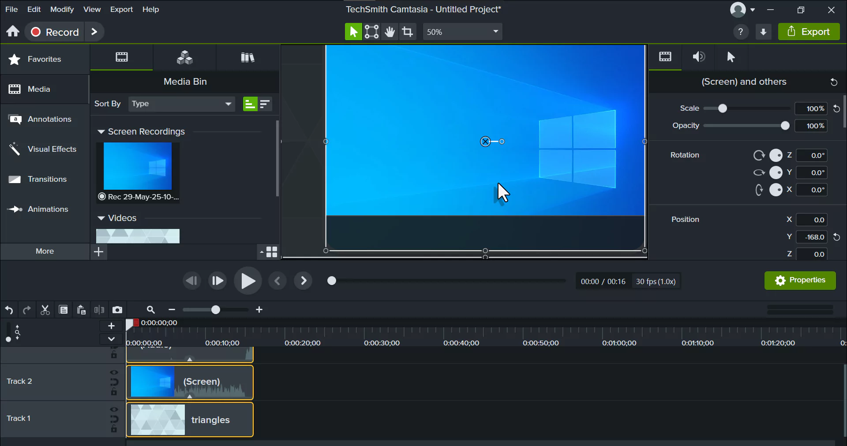Reset the Position value

coord(837,237)
